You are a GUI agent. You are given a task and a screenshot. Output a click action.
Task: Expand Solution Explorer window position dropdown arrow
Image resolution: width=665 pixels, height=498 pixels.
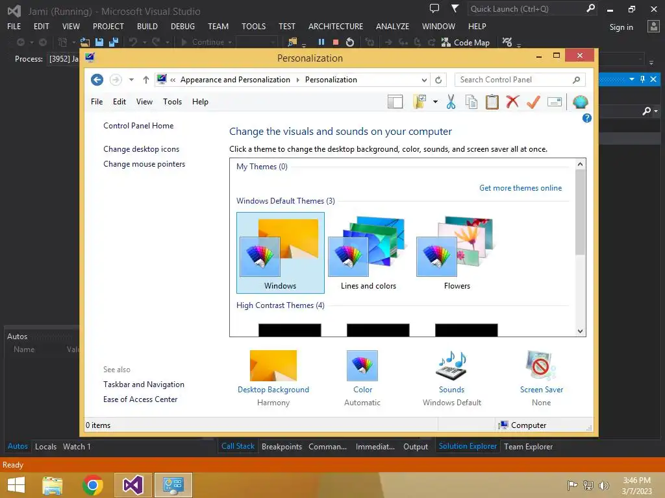coord(632,79)
